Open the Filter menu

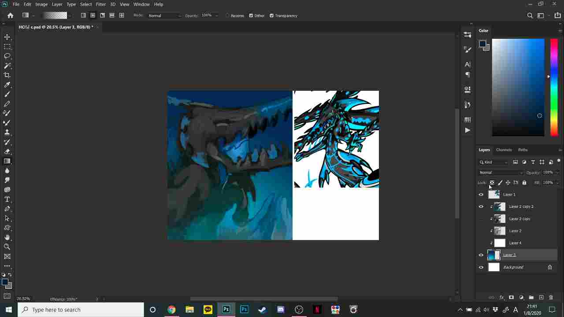click(x=100, y=4)
